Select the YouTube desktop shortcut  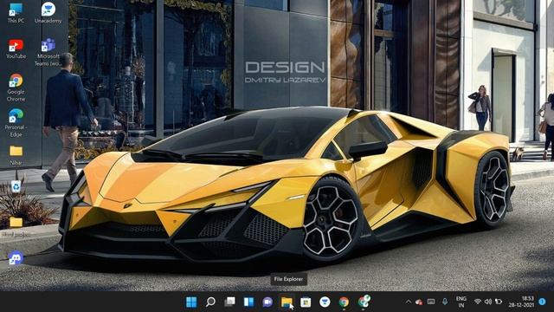pyautogui.click(x=16, y=49)
